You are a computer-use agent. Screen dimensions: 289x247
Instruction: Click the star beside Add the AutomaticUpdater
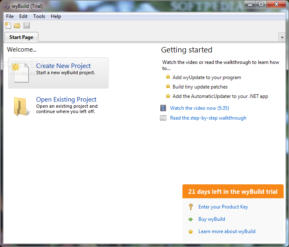pyautogui.click(x=168, y=96)
